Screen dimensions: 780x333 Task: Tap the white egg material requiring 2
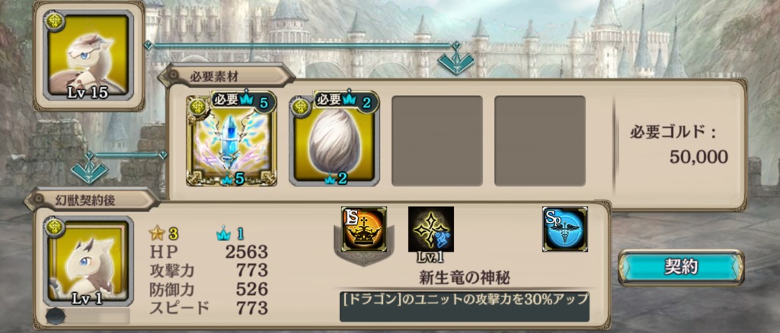pyautogui.click(x=334, y=141)
